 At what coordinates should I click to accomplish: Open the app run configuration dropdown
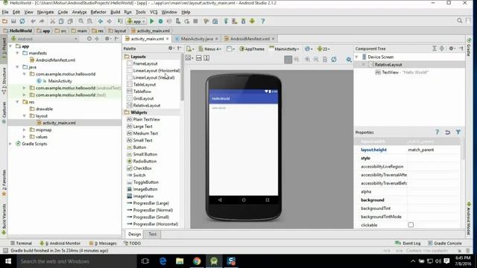pos(136,22)
